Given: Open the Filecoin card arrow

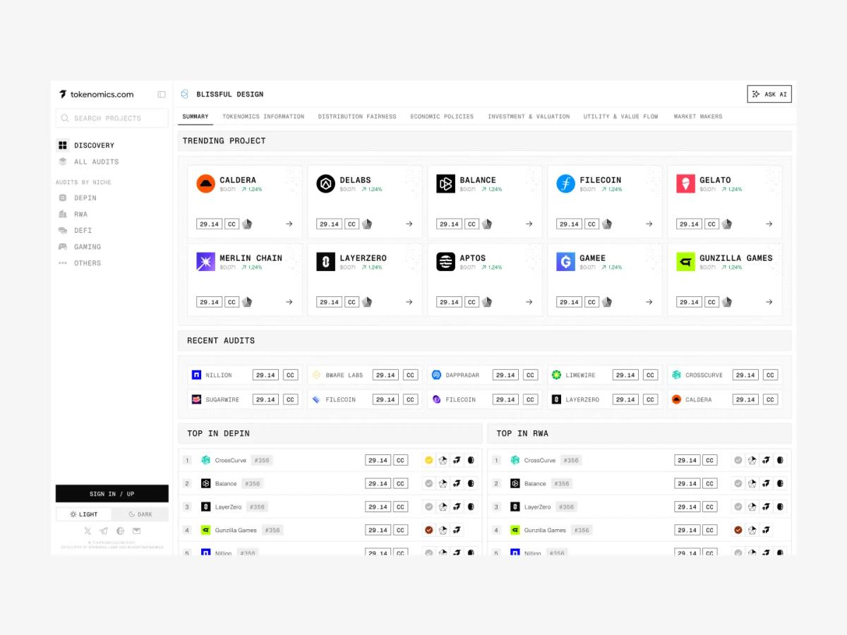Looking at the screenshot, I should (649, 224).
